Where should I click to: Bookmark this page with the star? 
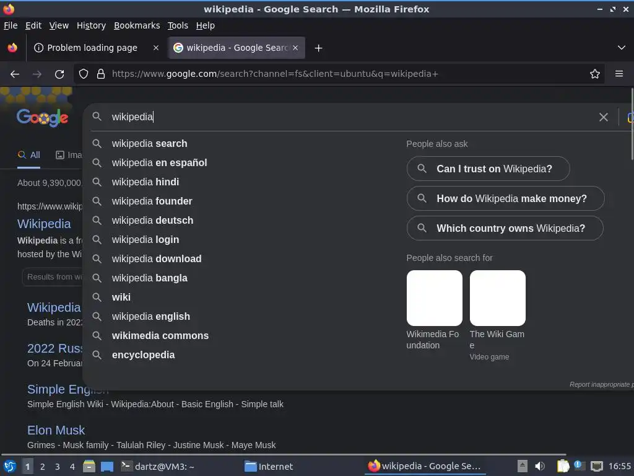click(595, 74)
